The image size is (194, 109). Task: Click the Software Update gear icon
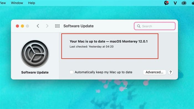pyautogui.click(x=35, y=53)
